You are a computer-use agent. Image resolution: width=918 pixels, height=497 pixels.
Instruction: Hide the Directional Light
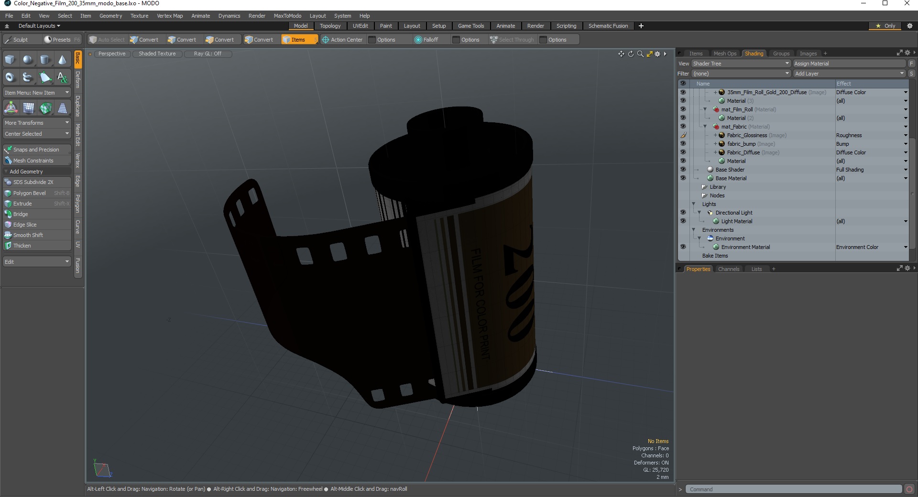(683, 213)
